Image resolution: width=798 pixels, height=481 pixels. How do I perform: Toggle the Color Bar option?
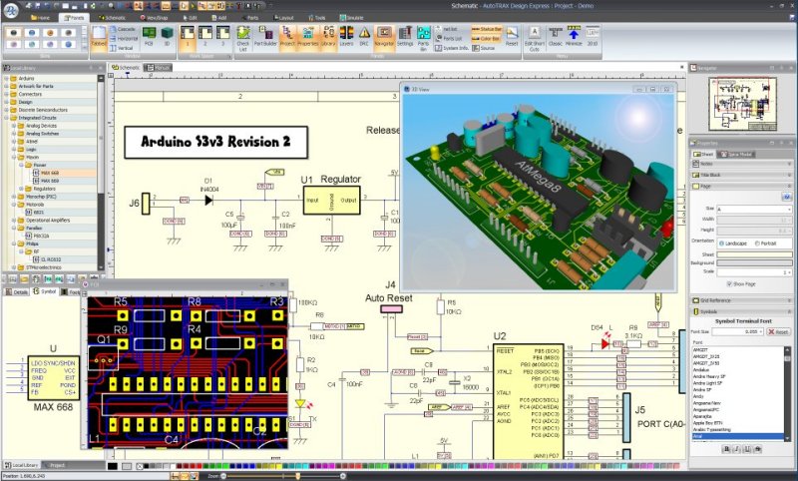pos(486,39)
